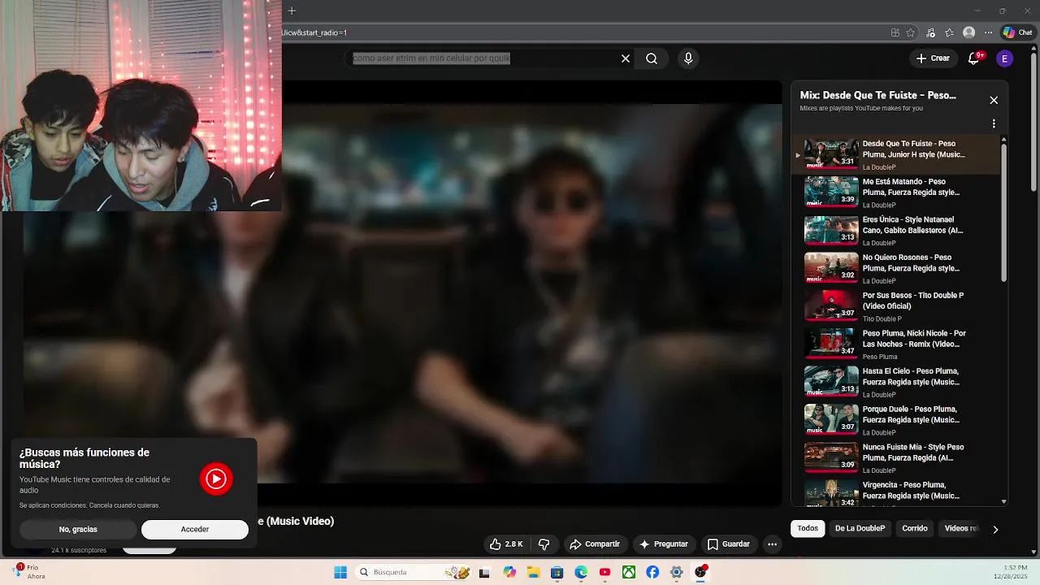
Task: Close the Mix playlist panel
Action: (x=994, y=100)
